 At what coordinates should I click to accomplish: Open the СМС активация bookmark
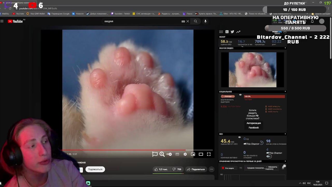(144, 14)
